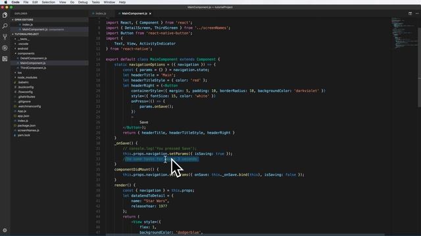Image resolution: width=421 pixels, height=236 pixels.
Task: Select MainComponent.js under Open Editors
Action: click(x=35, y=29)
